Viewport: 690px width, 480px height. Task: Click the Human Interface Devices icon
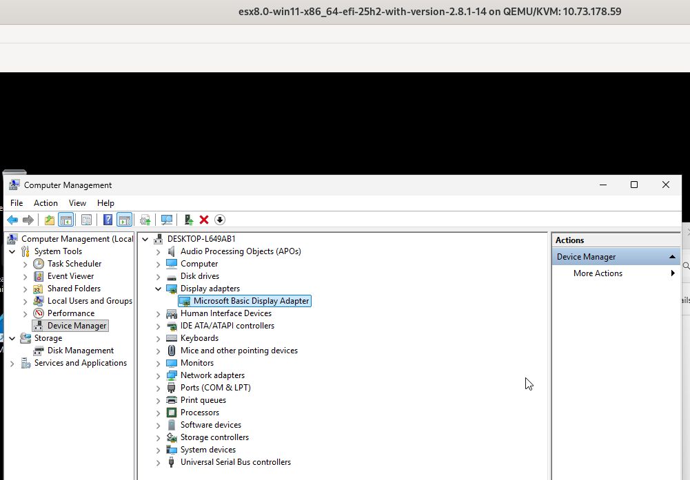172,313
